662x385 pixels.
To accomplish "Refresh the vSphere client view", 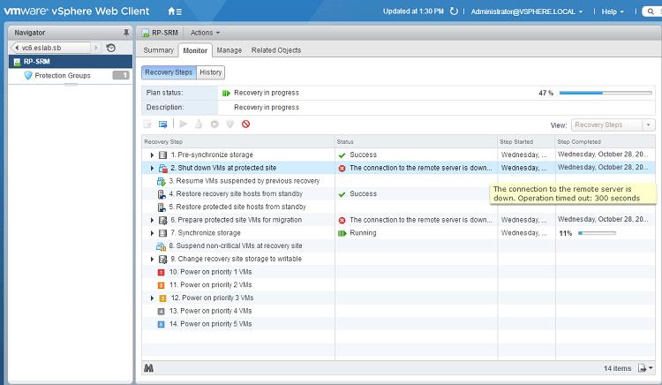I will coord(454,11).
